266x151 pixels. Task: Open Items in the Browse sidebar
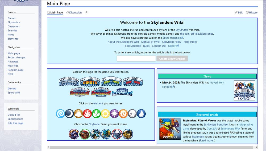click(x=11, y=35)
